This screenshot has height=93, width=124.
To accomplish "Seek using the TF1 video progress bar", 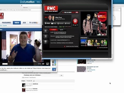I will [x=19, y=64].
